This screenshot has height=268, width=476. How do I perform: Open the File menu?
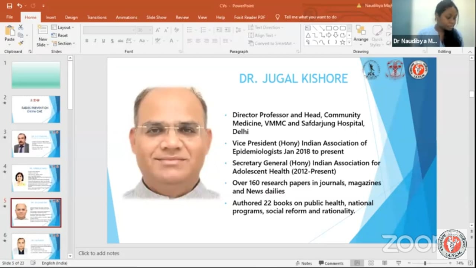tap(10, 17)
